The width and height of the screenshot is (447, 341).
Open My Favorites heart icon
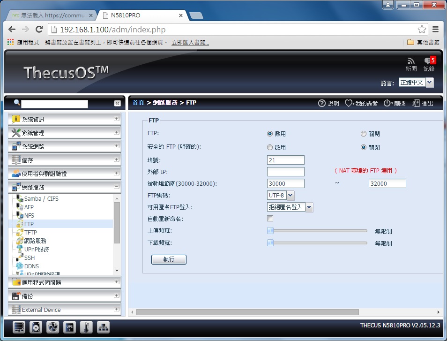348,103
